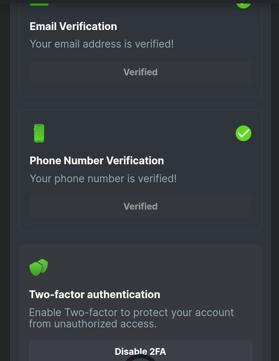Click the circular icon overlapping Disable 2FA

[x=140, y=357]
